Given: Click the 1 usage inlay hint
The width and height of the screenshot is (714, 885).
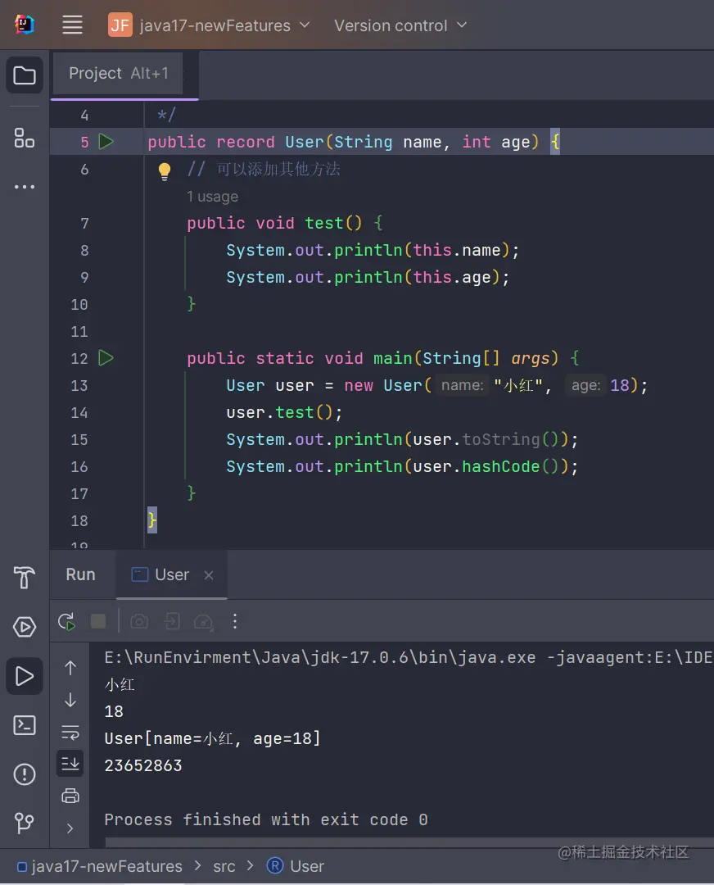Looking at the screenshot, I should (x=213, y=197).
